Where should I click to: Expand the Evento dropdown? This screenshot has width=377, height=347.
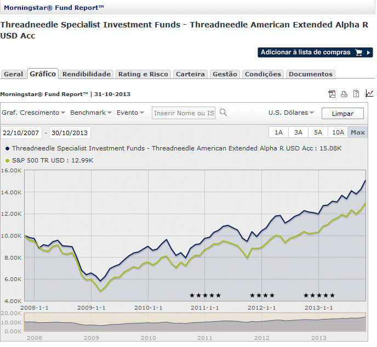pyautogui.click(x=130, y=113)
